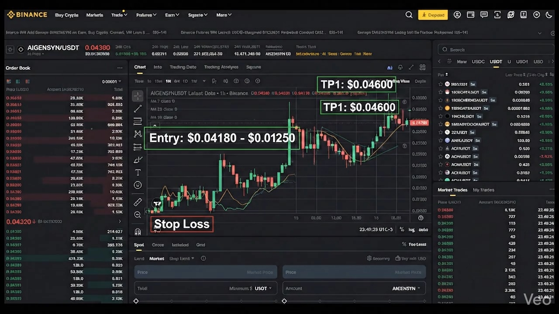Select the ruler measure tool
The height and width of the screenshot is (314, 559).
coord(138,202)
